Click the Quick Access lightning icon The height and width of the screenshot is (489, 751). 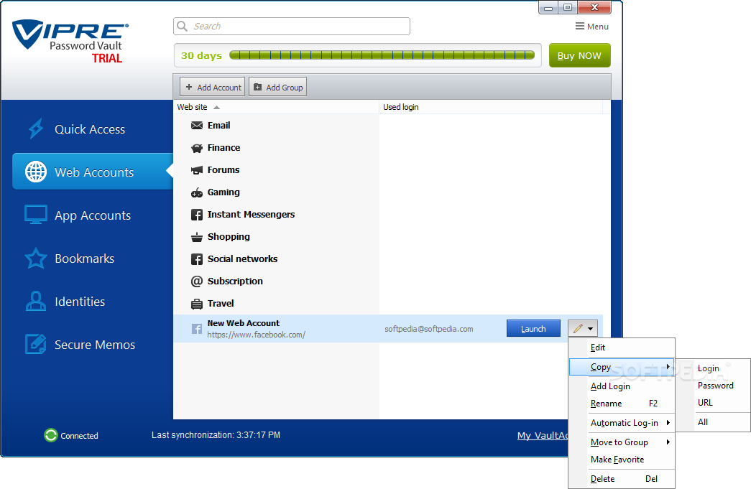coord(36,129)
